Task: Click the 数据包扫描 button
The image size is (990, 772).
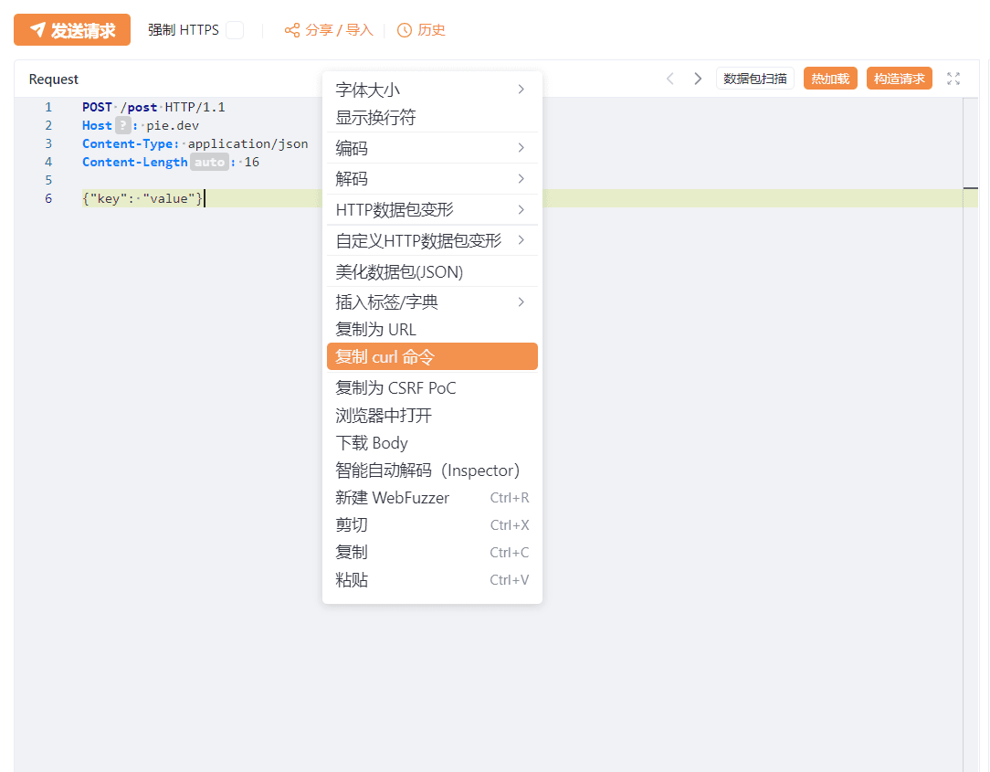Action: tap(755, 79)
